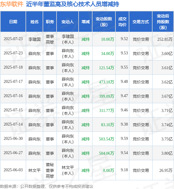Viewport: 174px width, 189px height.
Task: Click the 增减 column header
Action: click(86, 22)
